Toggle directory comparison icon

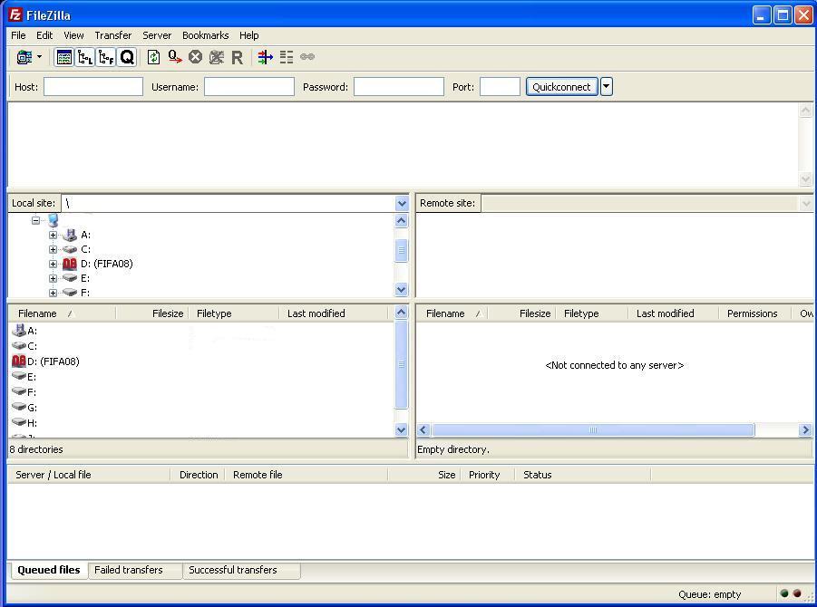(287, 57)
